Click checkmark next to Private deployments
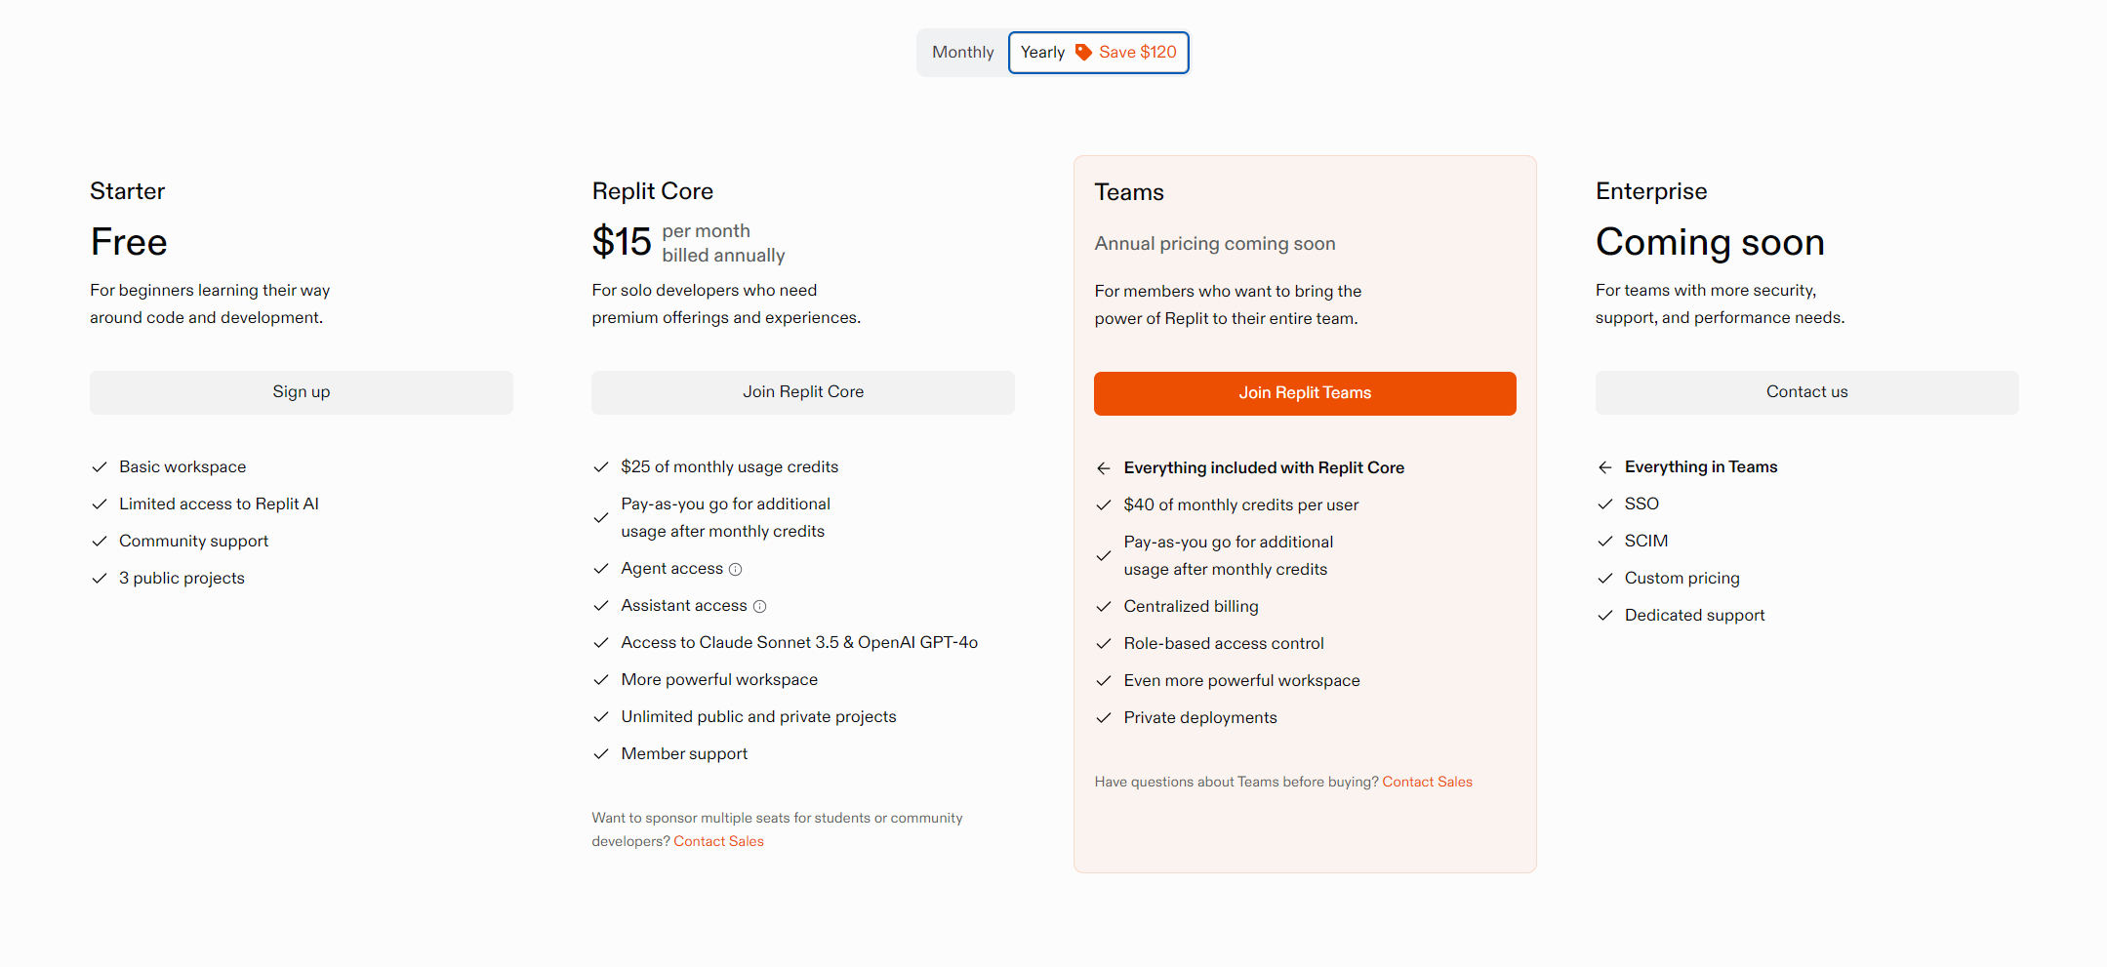Screen dimensions: 2107x967 (1104, 718)
